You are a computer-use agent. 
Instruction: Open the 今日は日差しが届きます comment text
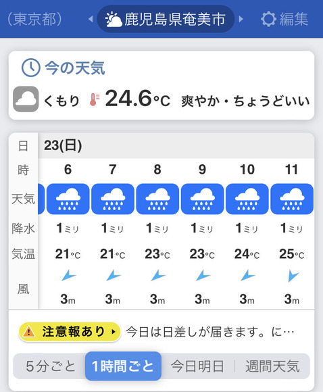[210, 333]
